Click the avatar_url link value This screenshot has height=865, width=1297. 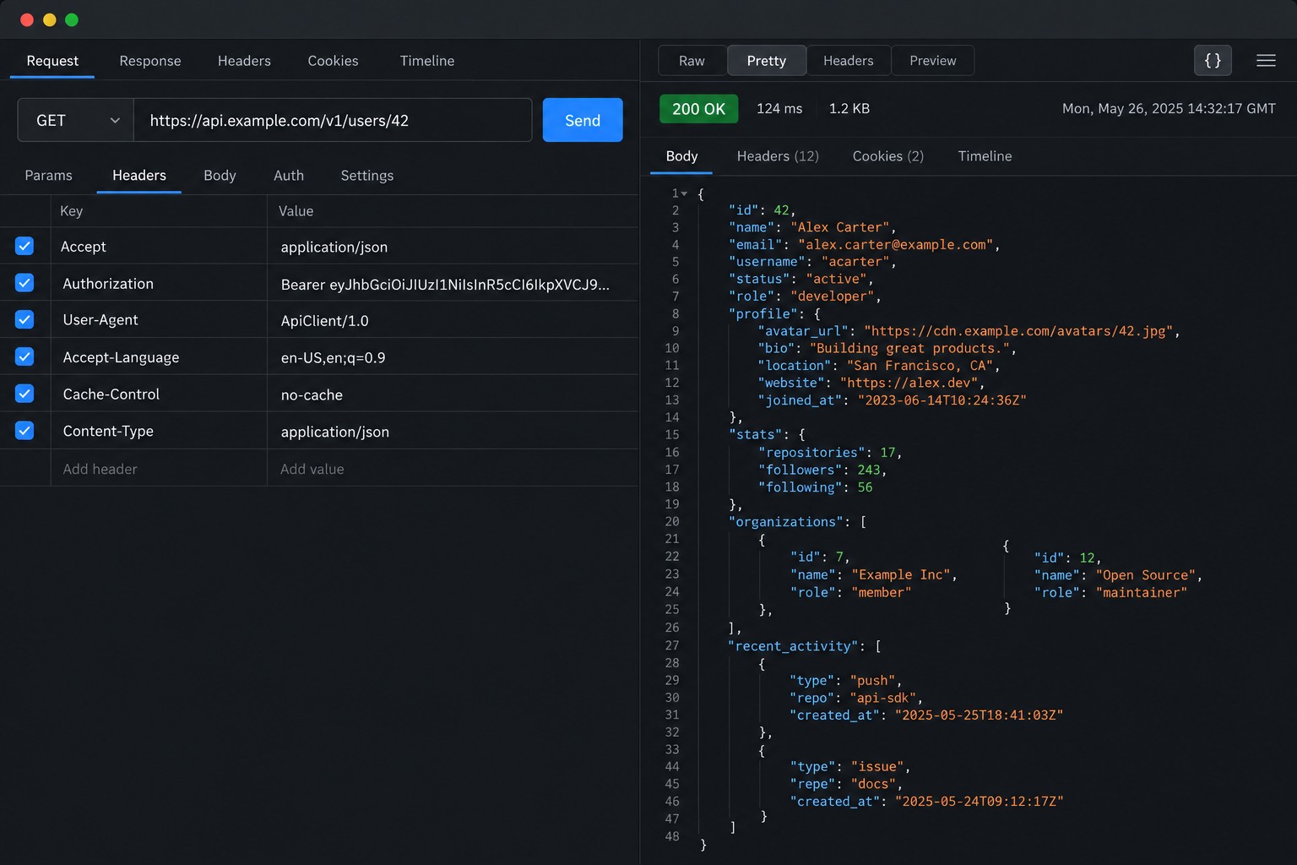click(x=1018, y=331)
